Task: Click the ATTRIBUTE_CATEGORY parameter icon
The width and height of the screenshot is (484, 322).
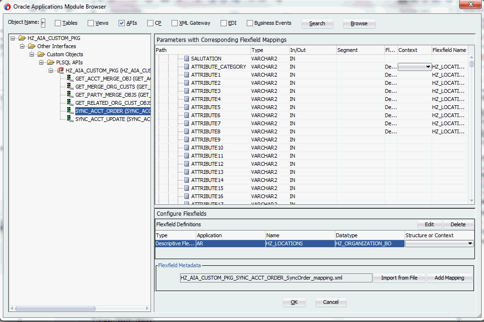Action: 186,66
